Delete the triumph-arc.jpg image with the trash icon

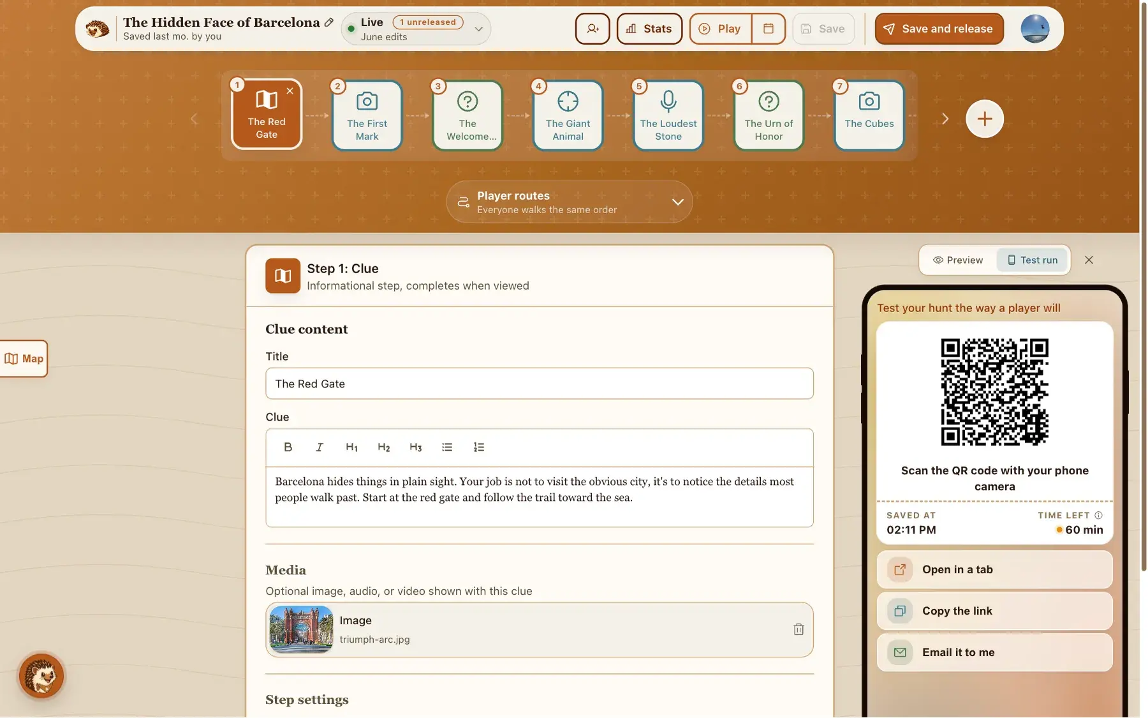798,629
